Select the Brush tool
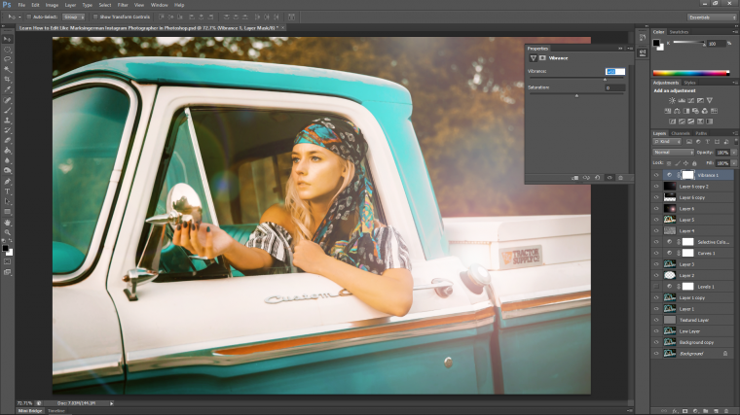The height and width of the screenshot is (415, 740). [x=7, y=110]
